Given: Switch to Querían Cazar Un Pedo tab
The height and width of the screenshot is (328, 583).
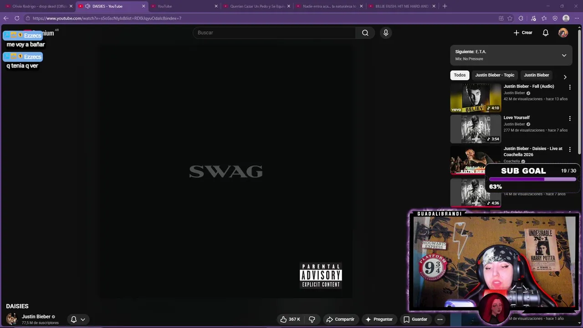Looking at the screenshot, I should (x=256, y=6).
